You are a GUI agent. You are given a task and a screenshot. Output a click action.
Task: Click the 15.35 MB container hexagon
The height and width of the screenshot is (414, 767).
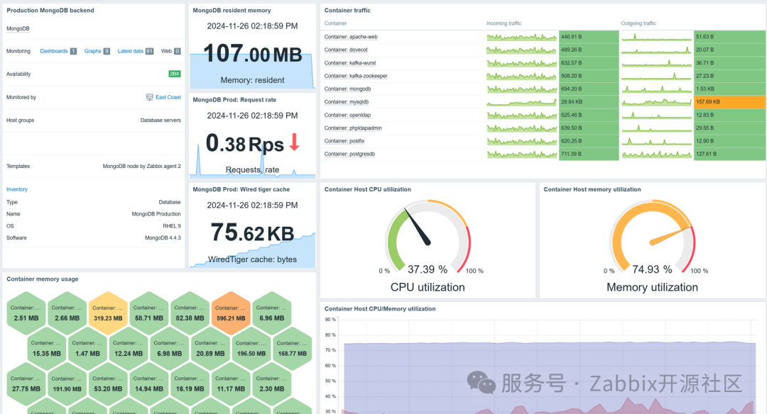point(47,349)
